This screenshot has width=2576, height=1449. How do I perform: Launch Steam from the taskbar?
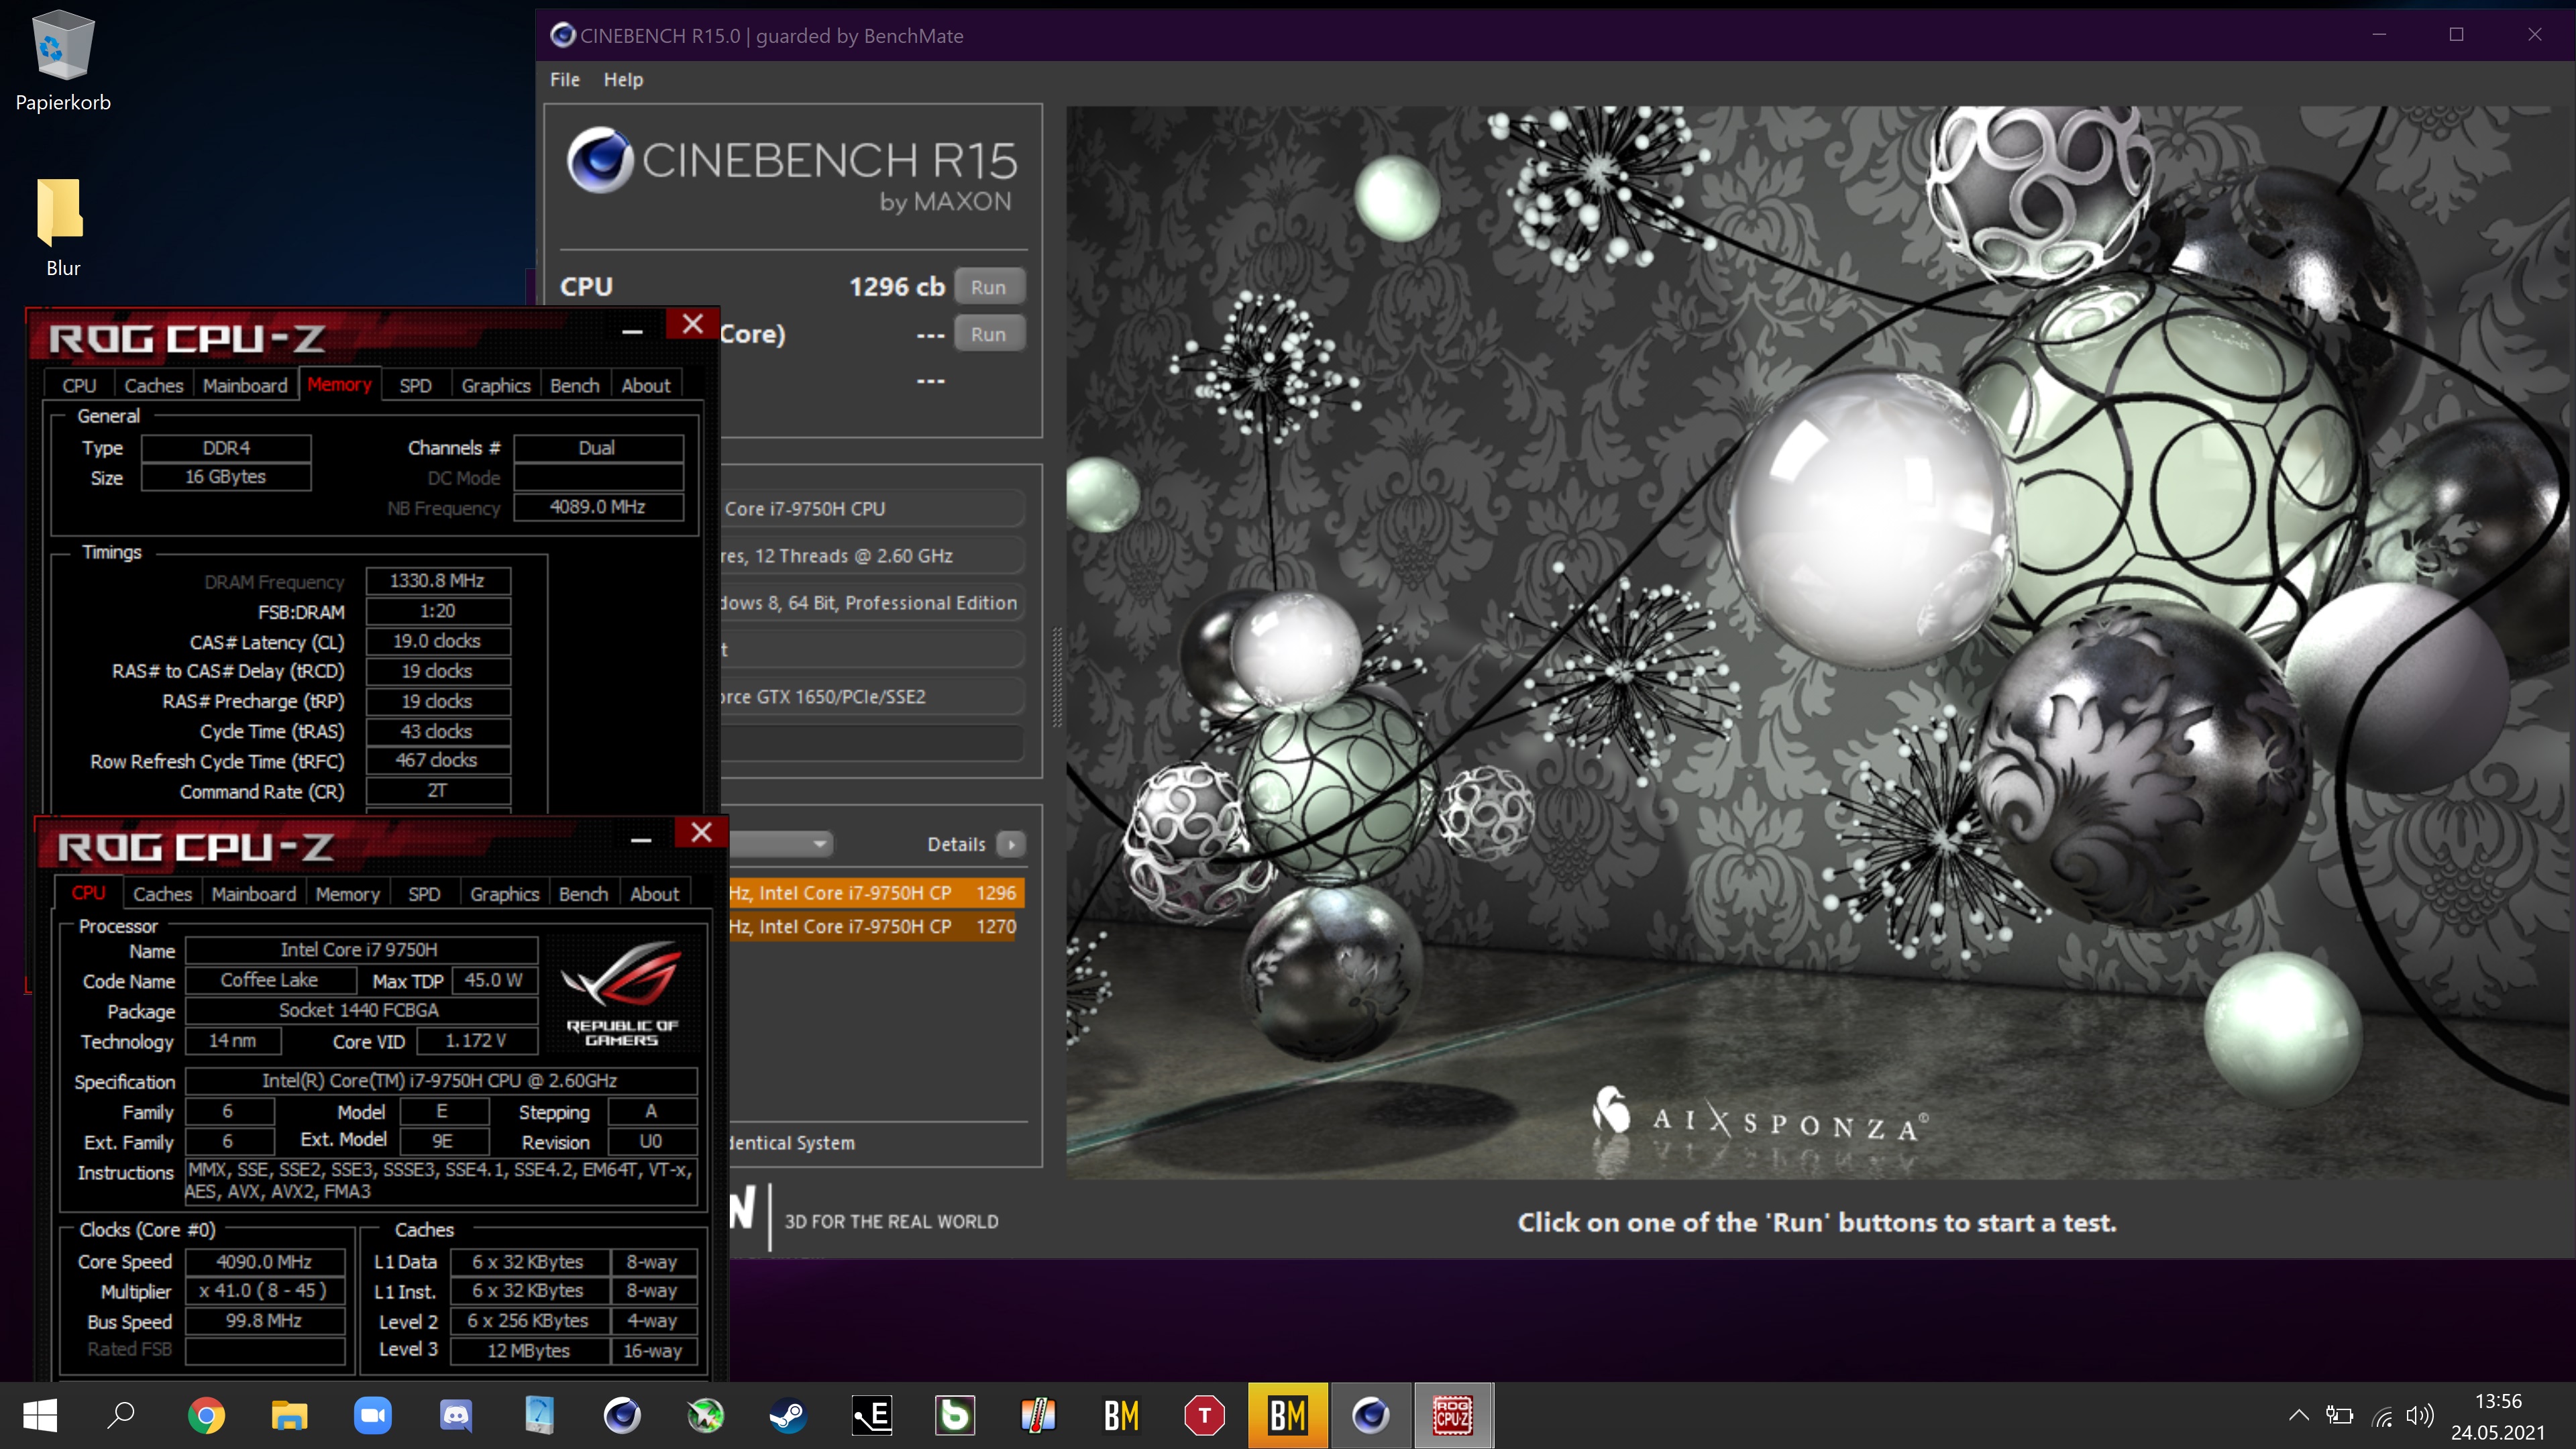[788, 1415]
